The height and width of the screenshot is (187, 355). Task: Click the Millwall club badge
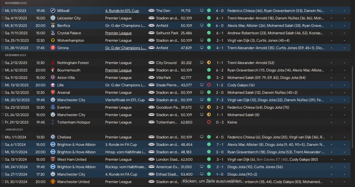(x=53, y=11)
